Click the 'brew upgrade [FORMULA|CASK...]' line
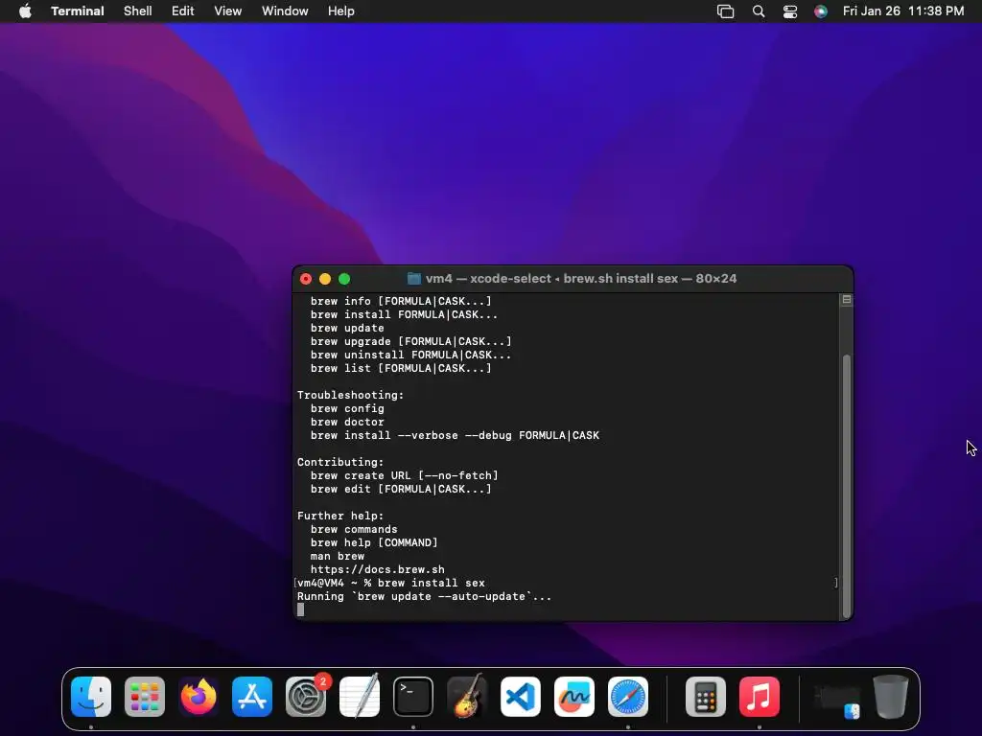 click(x=410, y=342)
